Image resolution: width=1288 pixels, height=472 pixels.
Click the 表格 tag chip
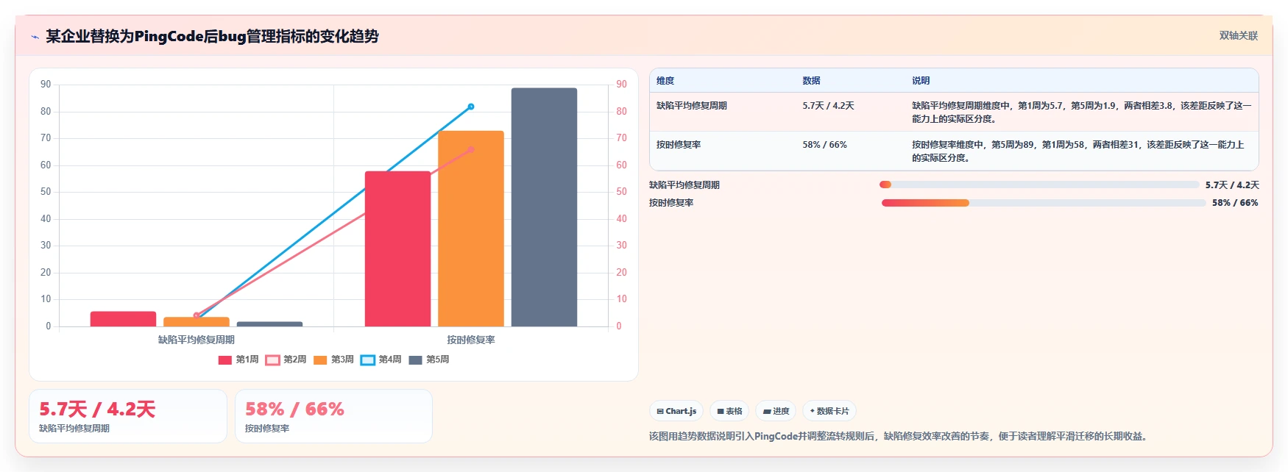point(729,411)
